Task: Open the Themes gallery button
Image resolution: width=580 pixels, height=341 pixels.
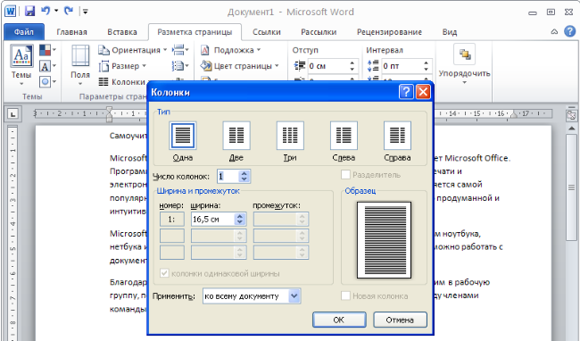Action: click(x=21, y=65)
